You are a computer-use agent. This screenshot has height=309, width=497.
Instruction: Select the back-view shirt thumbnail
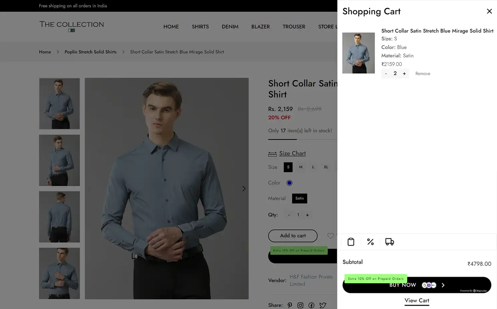click(59, 217)
